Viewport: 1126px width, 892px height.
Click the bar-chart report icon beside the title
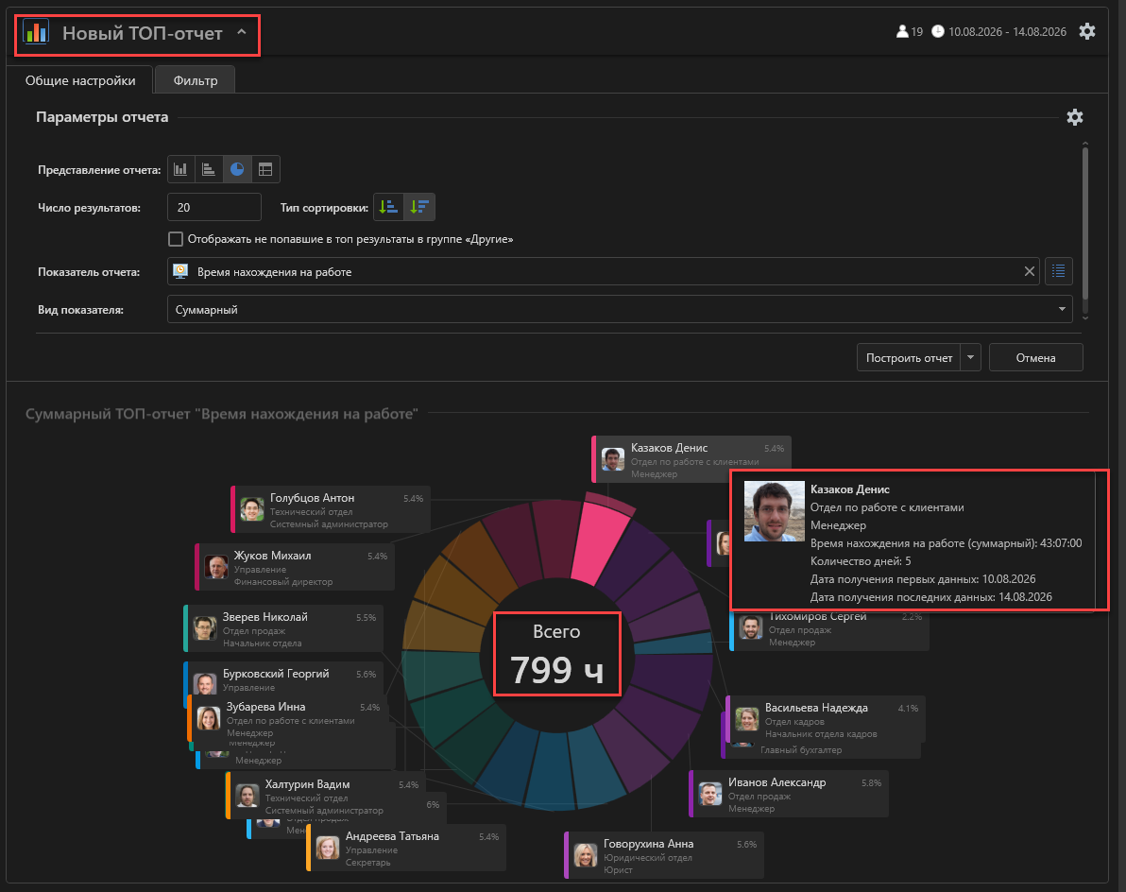pyautogui.click(x=36, y=33)
